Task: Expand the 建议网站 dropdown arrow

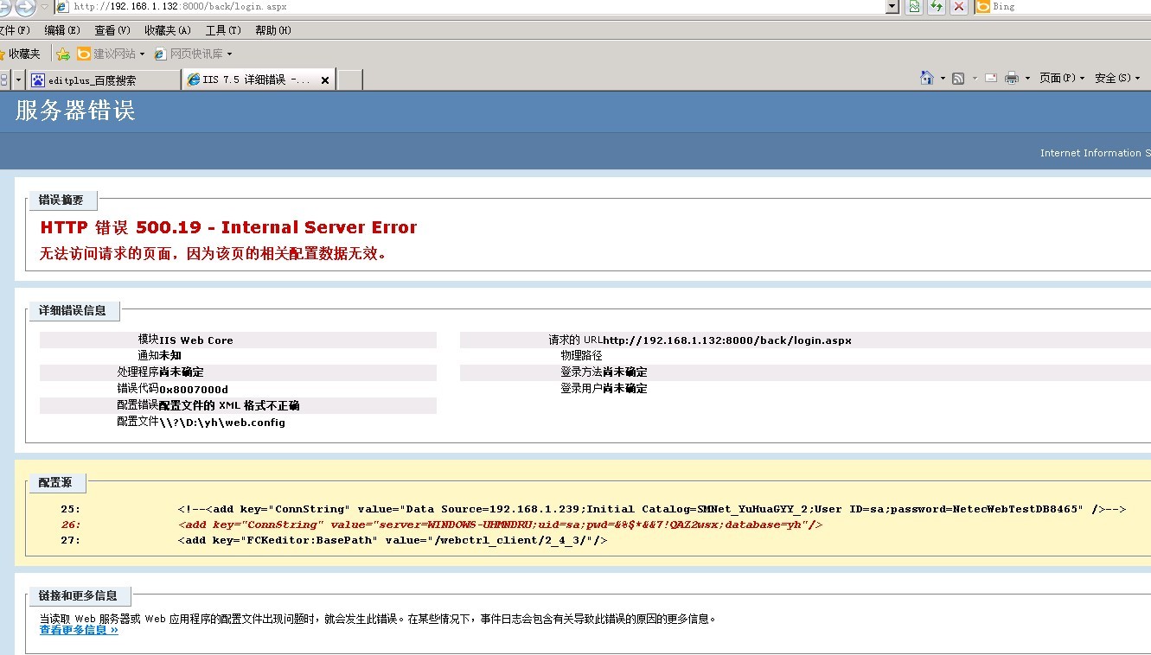Action: [x=143, y=54]
